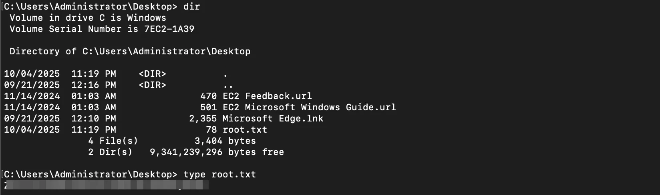Image resolution: width=660 pixels, height=195 pixels.
Task: Click the 9,341,239,296 bytes free value
Action: [186, 152]
